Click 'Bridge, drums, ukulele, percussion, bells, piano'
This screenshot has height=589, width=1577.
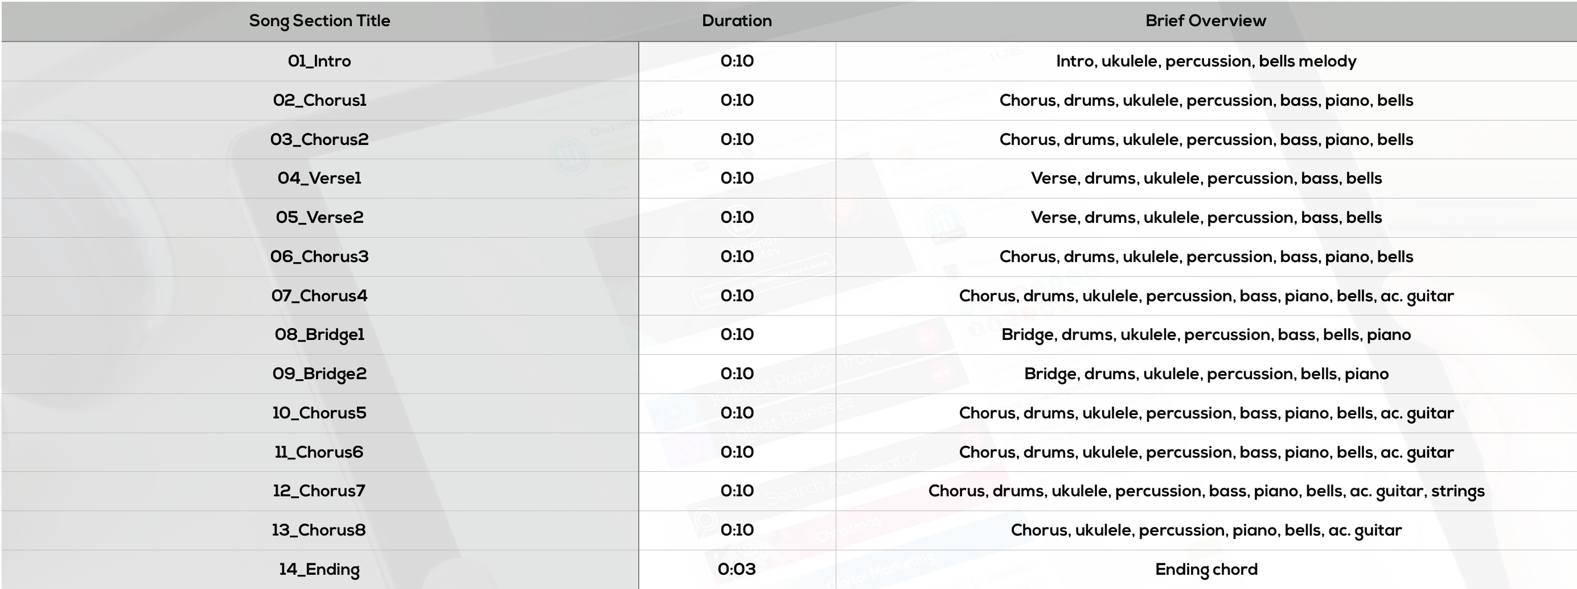[x=1206, y=374]
